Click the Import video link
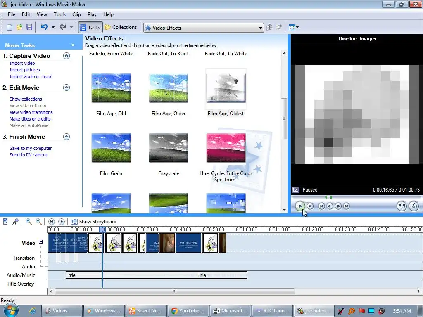Image resolution: width=423 pixels, height=317 pixels. tap(22, 63)
